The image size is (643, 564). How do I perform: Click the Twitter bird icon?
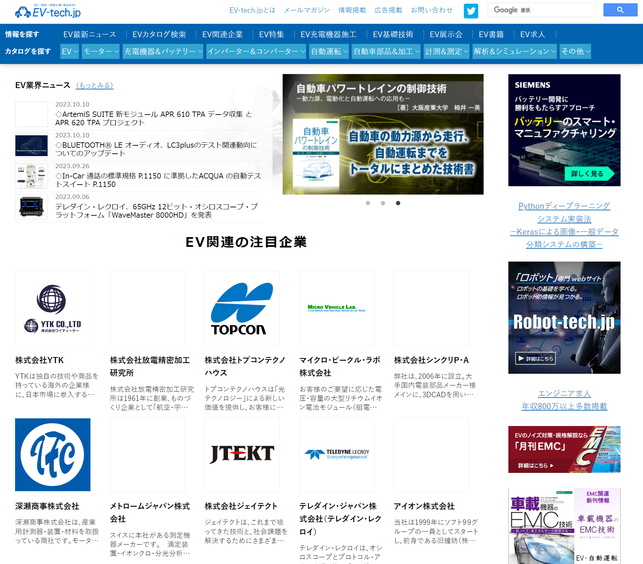[471, 11]
